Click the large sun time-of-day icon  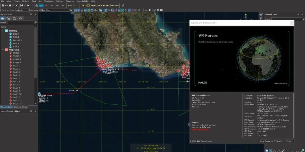point(88,6)
